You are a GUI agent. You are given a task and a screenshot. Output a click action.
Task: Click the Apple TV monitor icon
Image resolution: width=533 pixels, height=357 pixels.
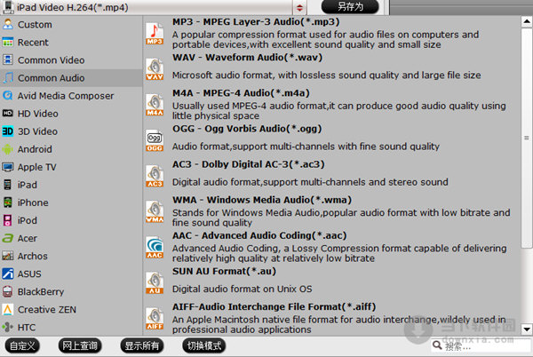pyautogui.click(x=7, y=167)
